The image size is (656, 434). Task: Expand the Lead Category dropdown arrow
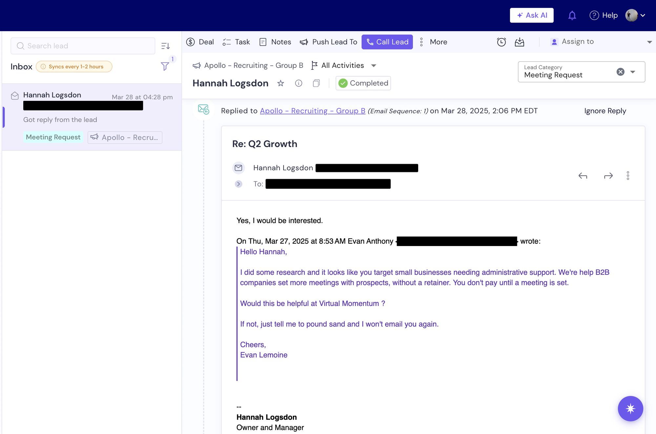point(633,72)
